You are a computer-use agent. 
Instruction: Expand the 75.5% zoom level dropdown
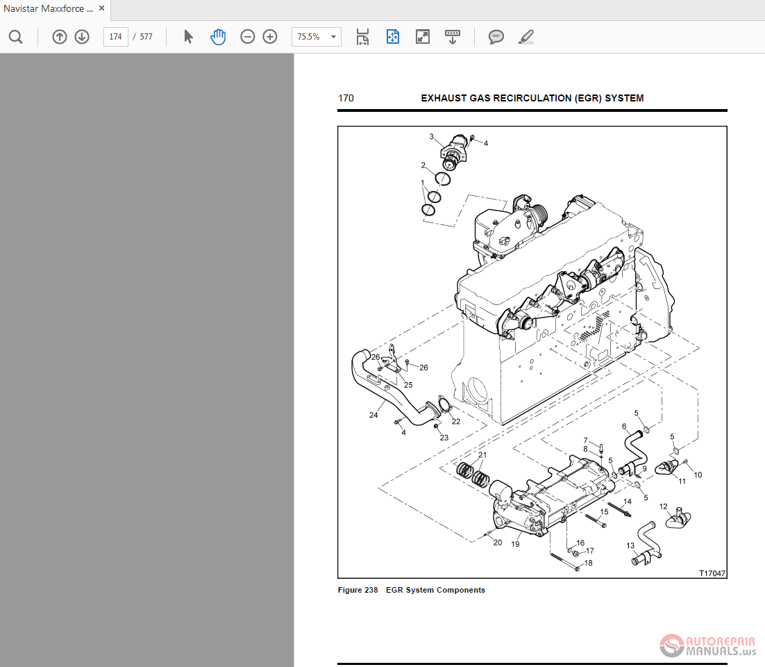[333, 37]
